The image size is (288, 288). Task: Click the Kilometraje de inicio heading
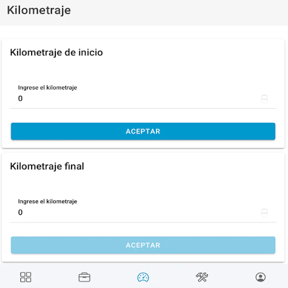[x=56, y=52]
